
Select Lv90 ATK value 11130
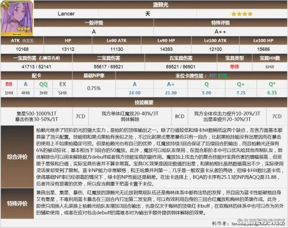[116, 49]
